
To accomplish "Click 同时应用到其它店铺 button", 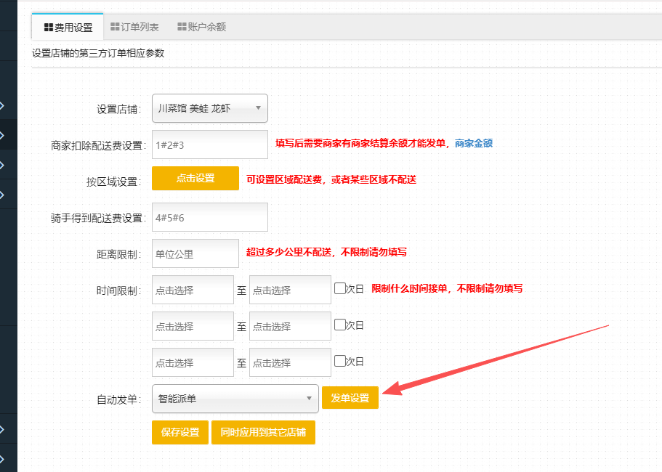I will tap(263, 432).
